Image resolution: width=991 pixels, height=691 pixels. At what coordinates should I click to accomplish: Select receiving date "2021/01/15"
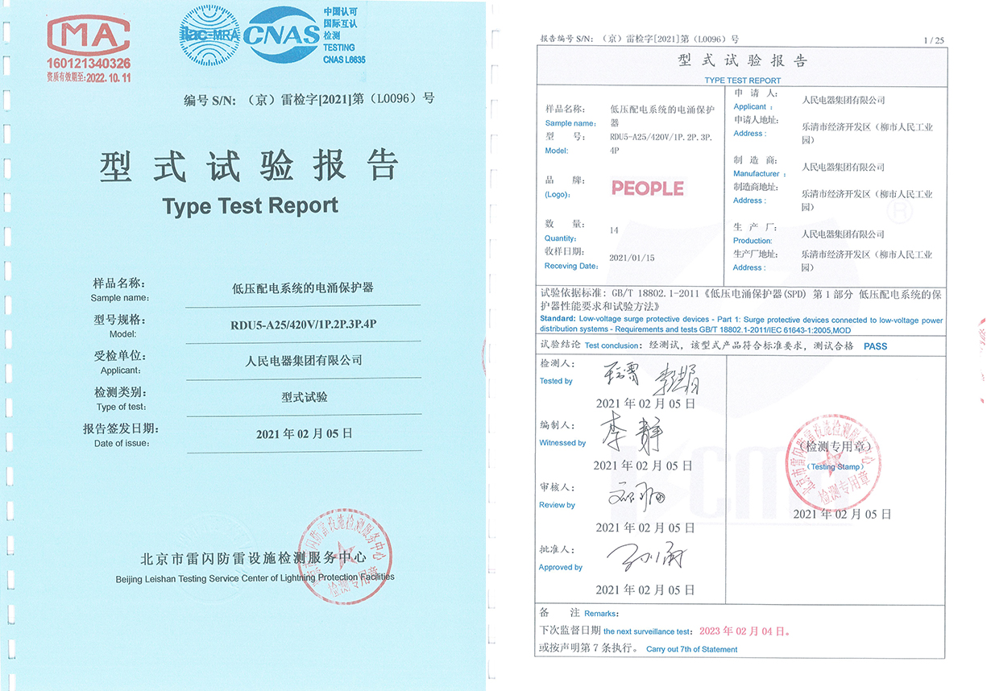(632, 258)
